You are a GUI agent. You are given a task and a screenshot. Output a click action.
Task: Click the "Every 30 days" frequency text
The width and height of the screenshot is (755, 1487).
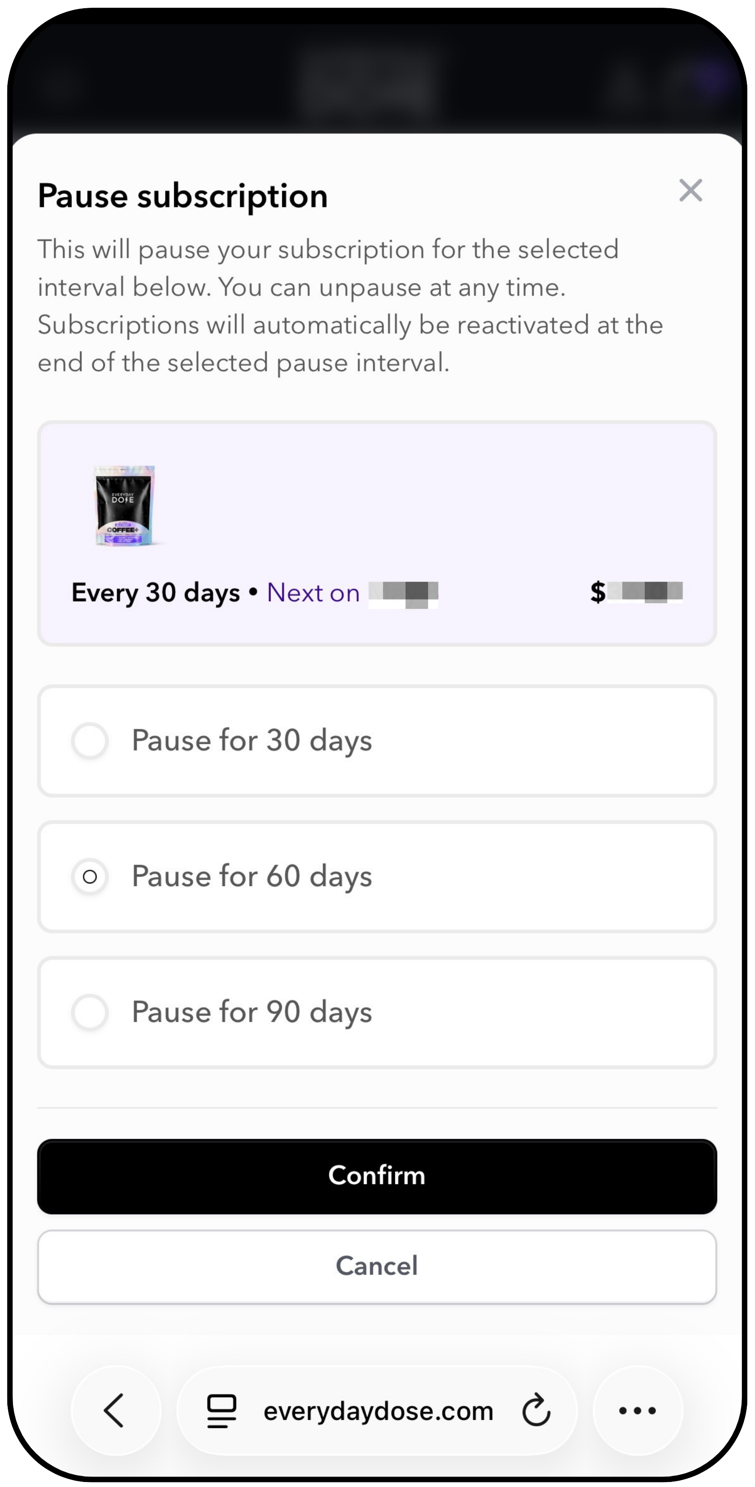pyautogui.click(x=156, y=593)
